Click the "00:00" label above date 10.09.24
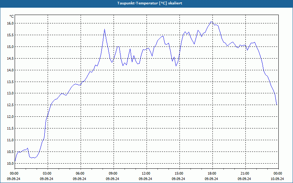This screenshot has height=183, width=293. click(x=278, y=173)
